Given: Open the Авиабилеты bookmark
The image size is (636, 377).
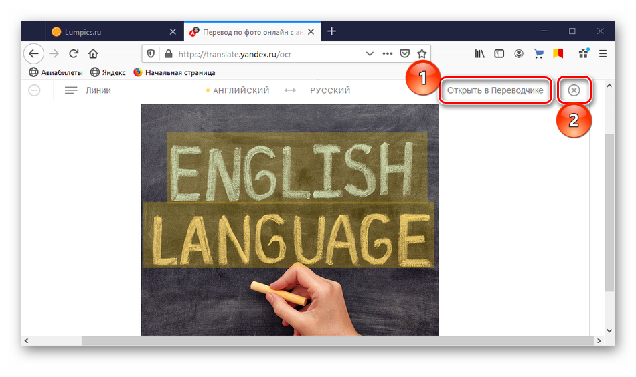Looking at the screenshot, I should [56, 72].
